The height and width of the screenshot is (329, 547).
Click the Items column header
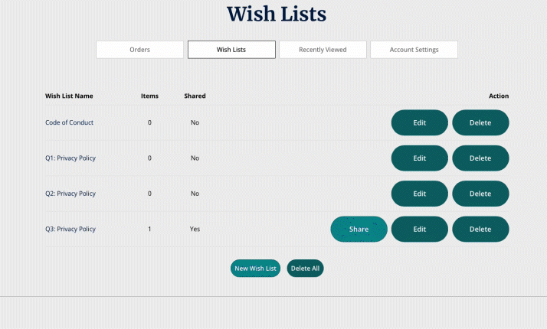pyautogui.click(x=149, y=96)
